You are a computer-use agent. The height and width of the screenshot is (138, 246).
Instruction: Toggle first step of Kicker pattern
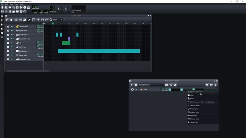click(x=170, y=90)
